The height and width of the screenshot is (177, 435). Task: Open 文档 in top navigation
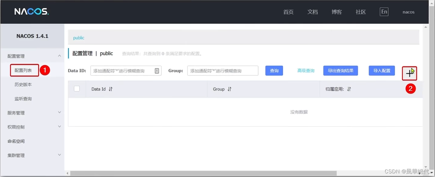tap(312, 12)
